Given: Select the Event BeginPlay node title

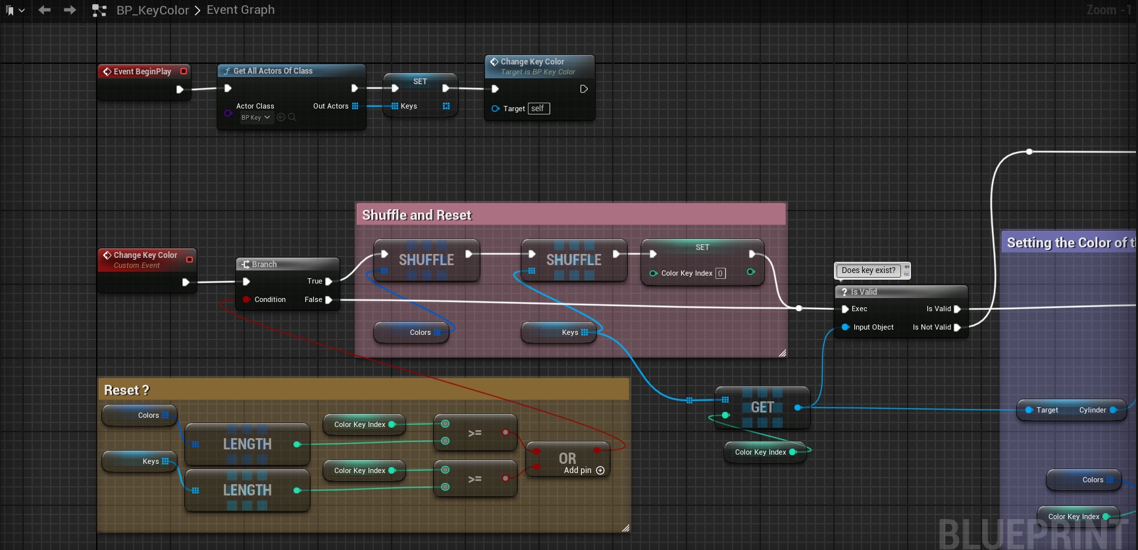Looking at the screenshot, I should [142, 71].
